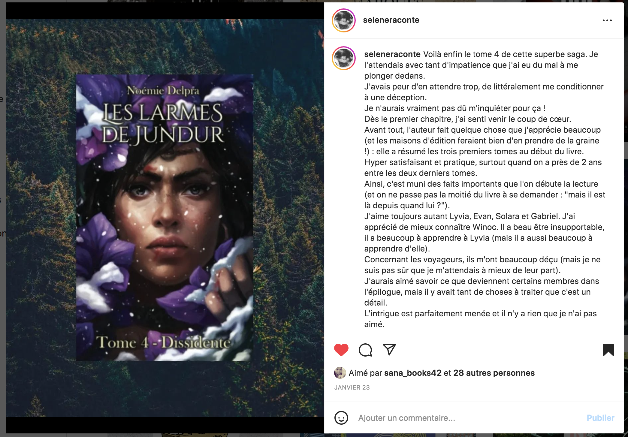
Task: Click the review caption text area
Action: pyautogui.click(x=484, y=189)
